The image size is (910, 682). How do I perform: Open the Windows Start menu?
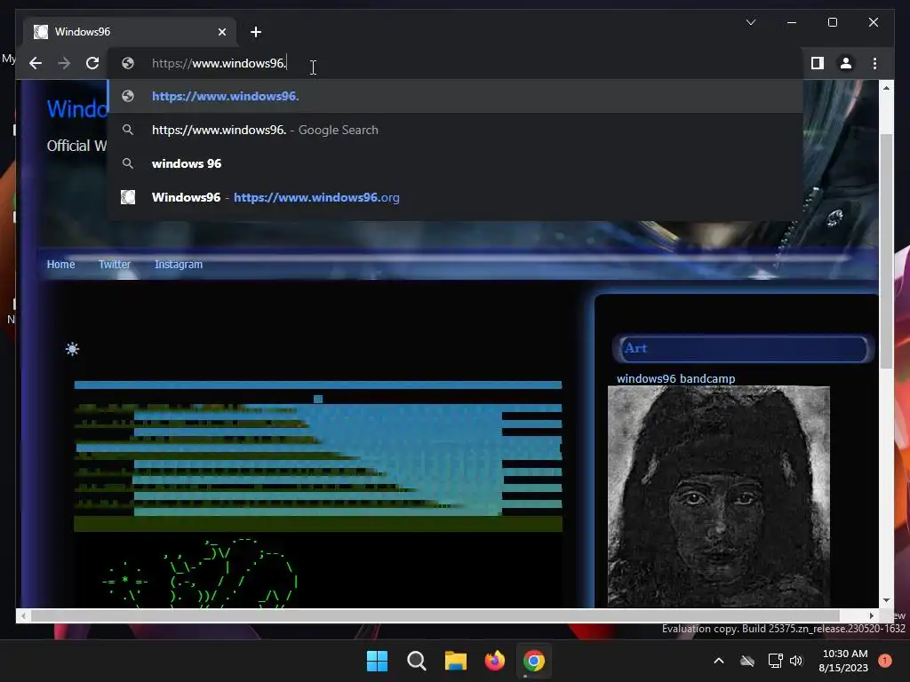pos(377,661)
